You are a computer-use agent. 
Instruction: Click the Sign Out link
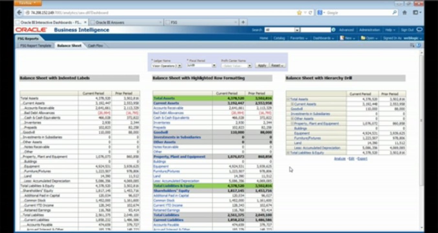pos(407,30)
